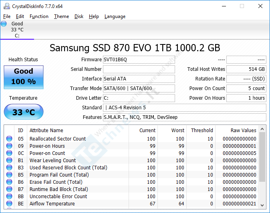Select 'Erase Fail Count (Total)' text

(56, 182)
